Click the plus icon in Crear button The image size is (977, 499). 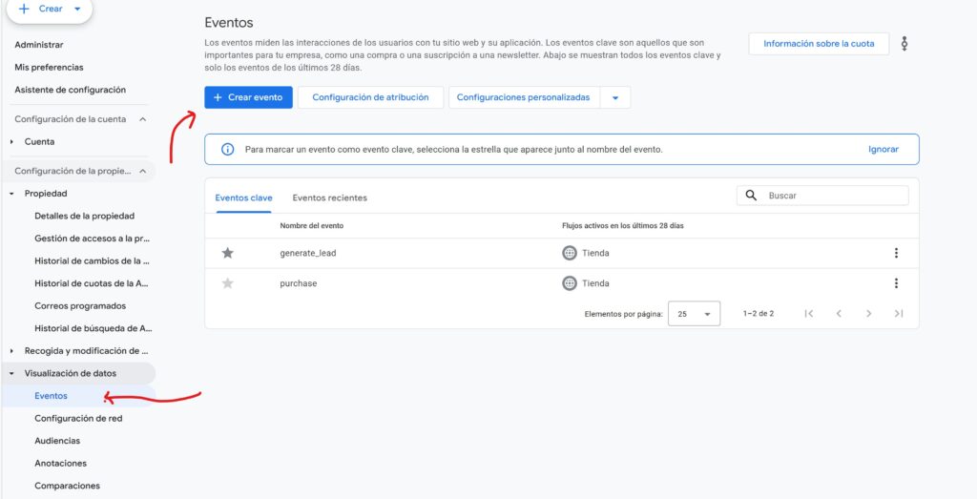24,10
